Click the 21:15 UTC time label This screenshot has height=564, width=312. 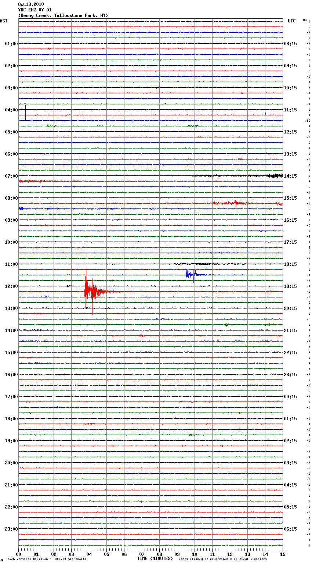point(290,331)
